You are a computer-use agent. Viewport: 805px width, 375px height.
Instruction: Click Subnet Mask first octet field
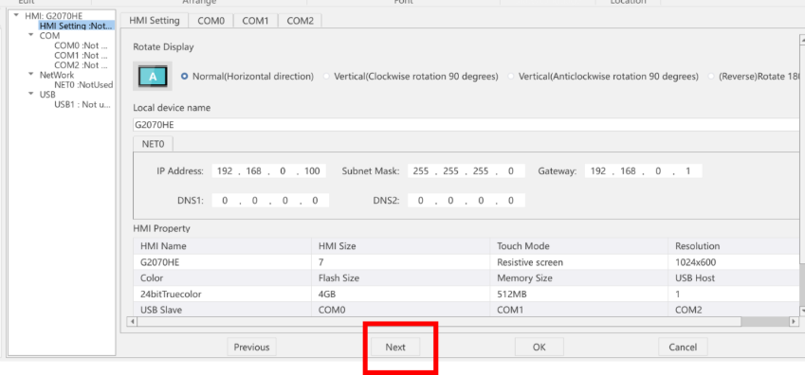point(420,171)
